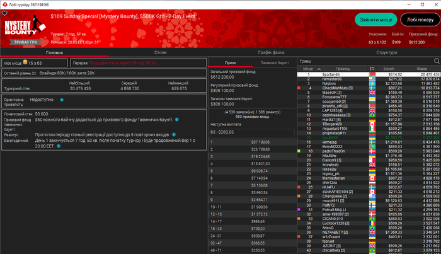Click the next payout box 63 - $263,55
Viewport: 441px width, 254px height.
252,132
